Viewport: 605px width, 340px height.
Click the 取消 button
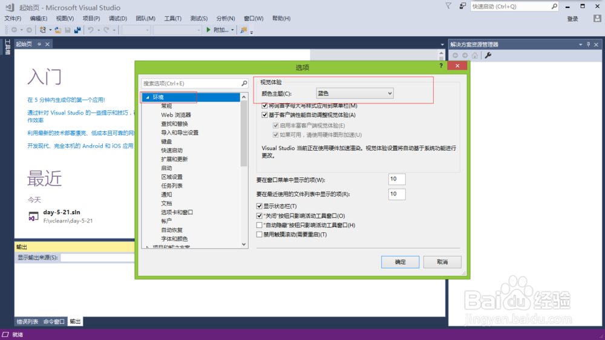(x=442, y=262)
